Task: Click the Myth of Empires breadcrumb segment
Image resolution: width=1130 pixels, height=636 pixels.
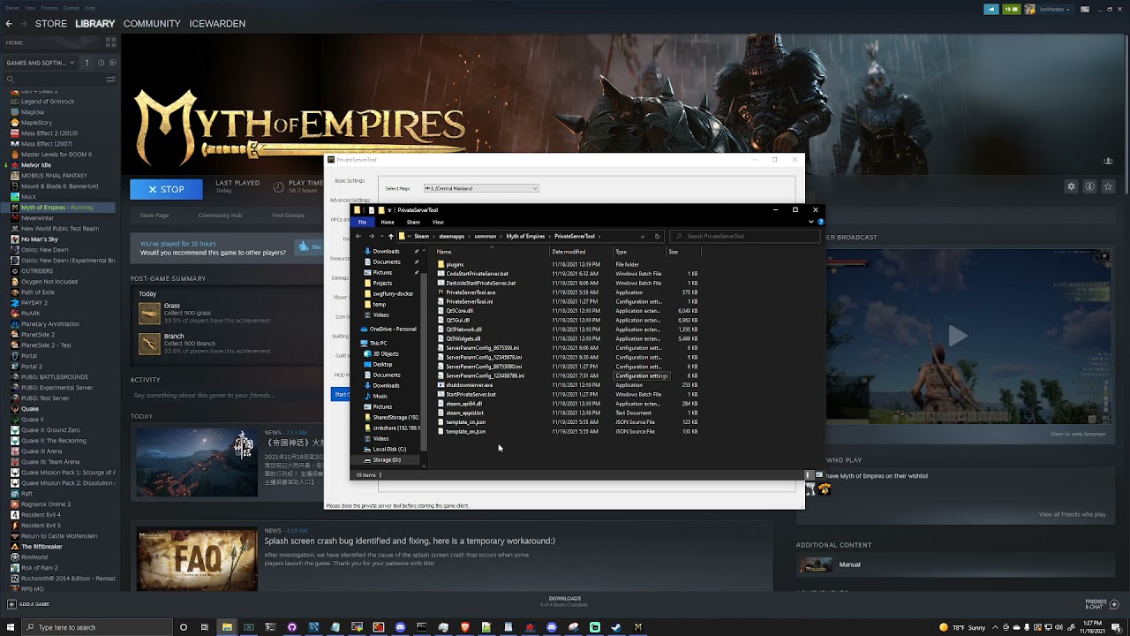Action: click(525, 236)
